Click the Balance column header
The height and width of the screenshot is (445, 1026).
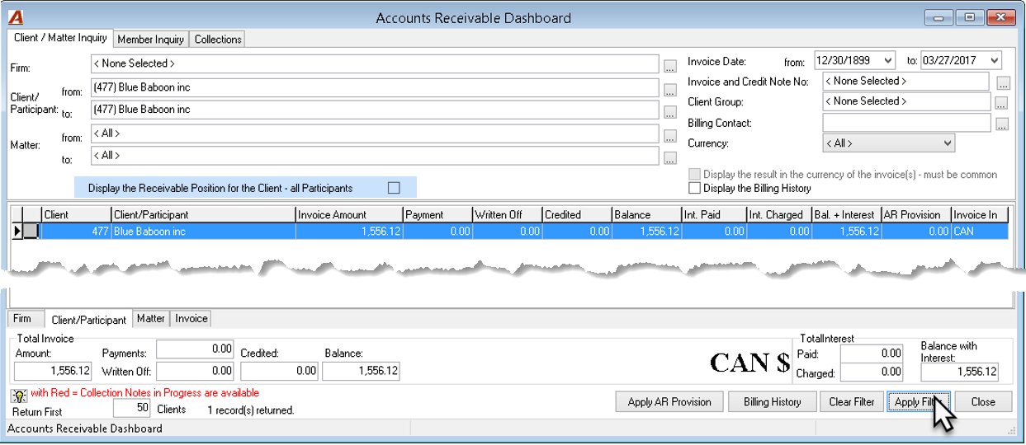pos(646,215)
